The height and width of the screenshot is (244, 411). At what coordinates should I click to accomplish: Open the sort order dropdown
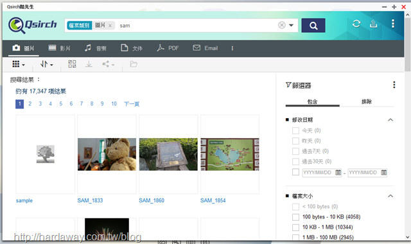[47, 64]
